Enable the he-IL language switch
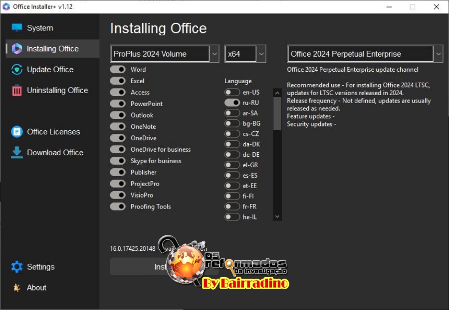The image size is (449, 310). (x=232, y=217)
